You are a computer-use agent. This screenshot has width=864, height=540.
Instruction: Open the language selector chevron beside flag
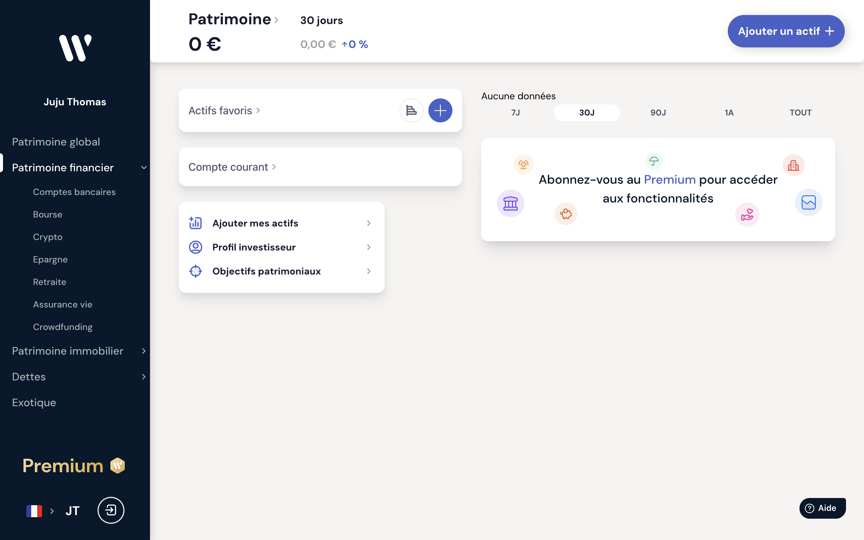click(52, 511)
